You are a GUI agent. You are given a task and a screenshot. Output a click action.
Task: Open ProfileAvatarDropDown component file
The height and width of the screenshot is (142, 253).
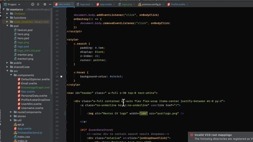click(36, 100)
